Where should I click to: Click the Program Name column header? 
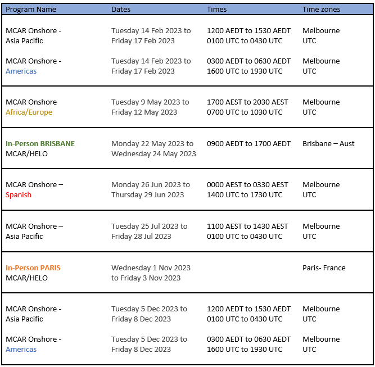pyautogui.click(x=31, y=10)
